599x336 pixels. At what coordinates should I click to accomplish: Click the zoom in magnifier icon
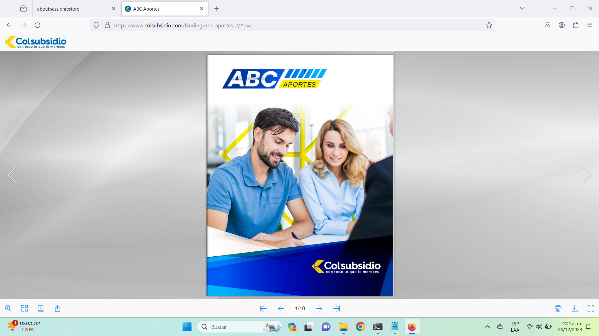pyautogui.click(x=8, y=308)
